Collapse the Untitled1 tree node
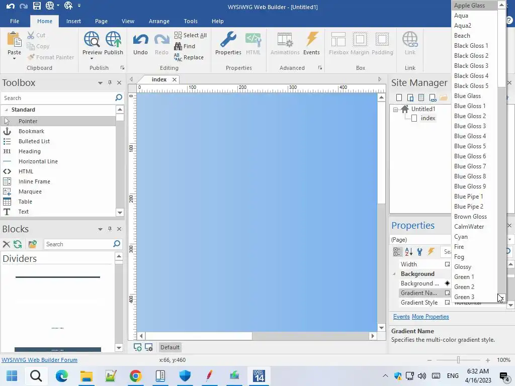515x386 pixels. (395, 110)
